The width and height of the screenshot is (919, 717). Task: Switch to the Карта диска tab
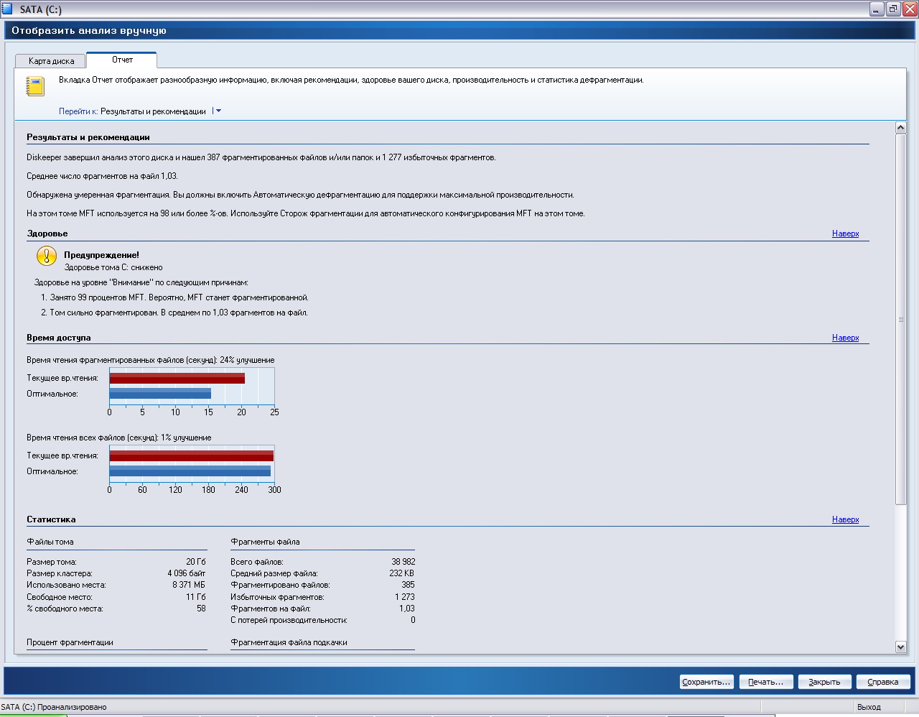51,61
